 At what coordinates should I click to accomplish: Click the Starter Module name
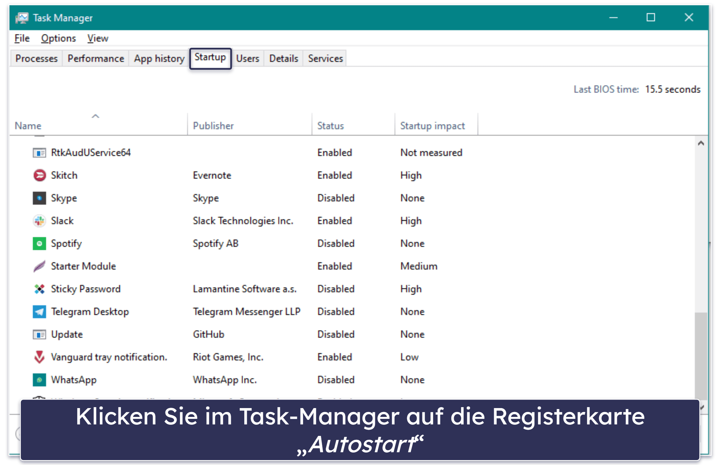click(x=83, y=266)
